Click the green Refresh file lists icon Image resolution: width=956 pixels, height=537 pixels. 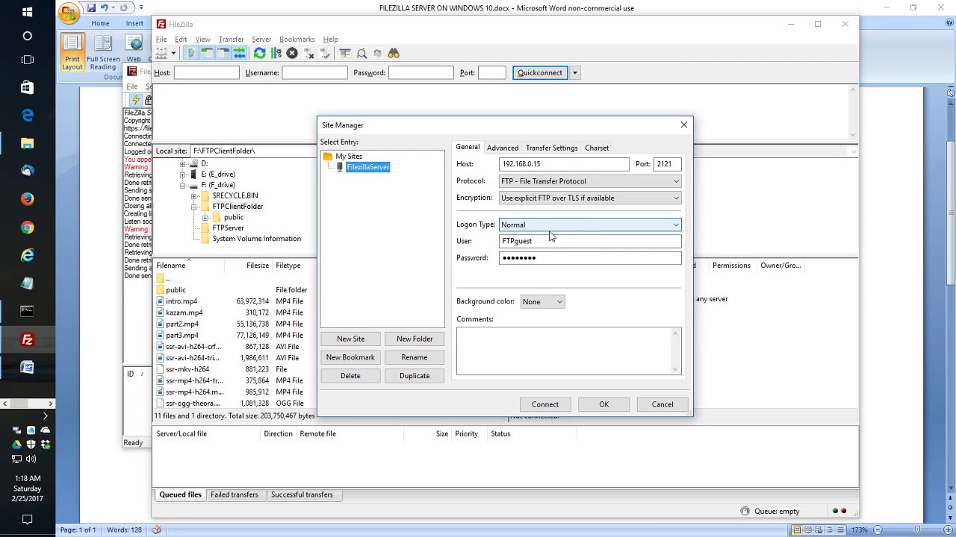[260, 53]
